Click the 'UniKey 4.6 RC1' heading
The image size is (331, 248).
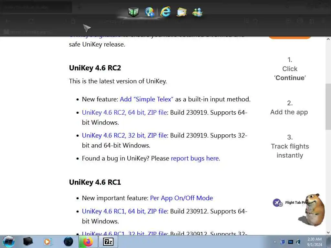point(95,182)
